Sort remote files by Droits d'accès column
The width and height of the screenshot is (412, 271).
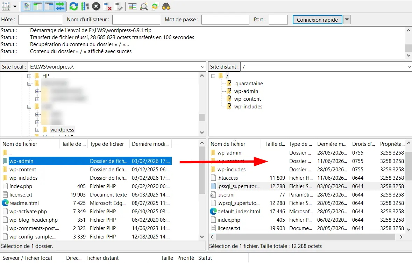[x=364, y=144]
